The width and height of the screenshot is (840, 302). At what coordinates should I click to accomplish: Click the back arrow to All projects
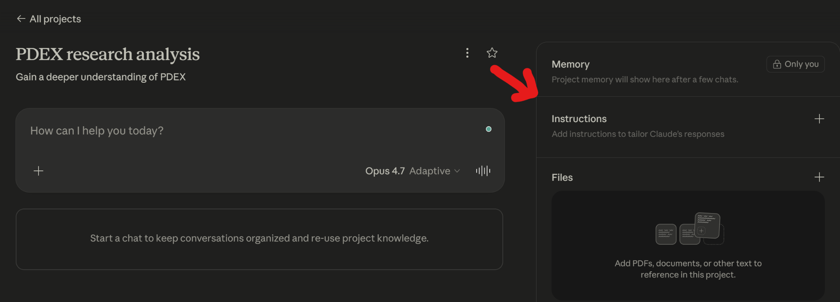[x=21, y=19]
